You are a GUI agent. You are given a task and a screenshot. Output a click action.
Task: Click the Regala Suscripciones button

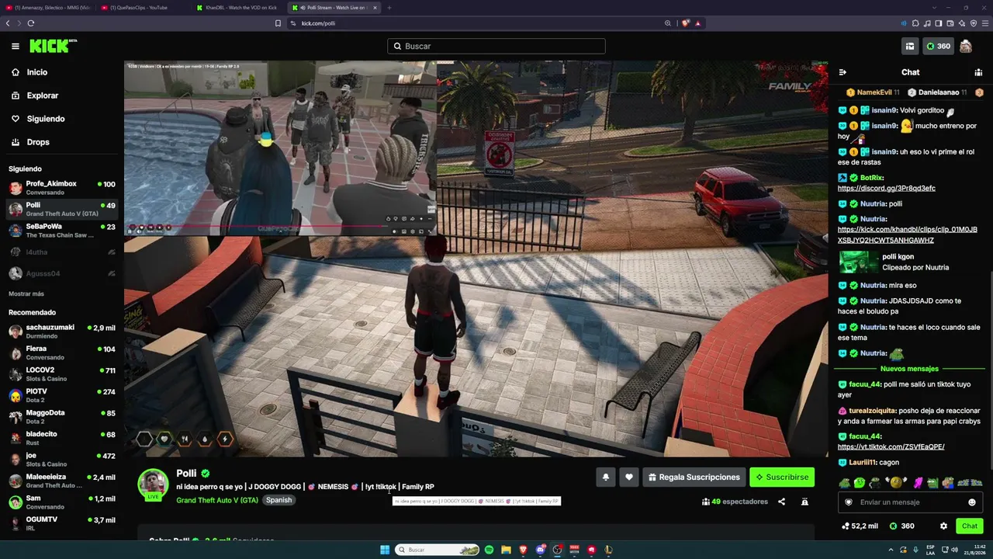(x=694, y=477)
